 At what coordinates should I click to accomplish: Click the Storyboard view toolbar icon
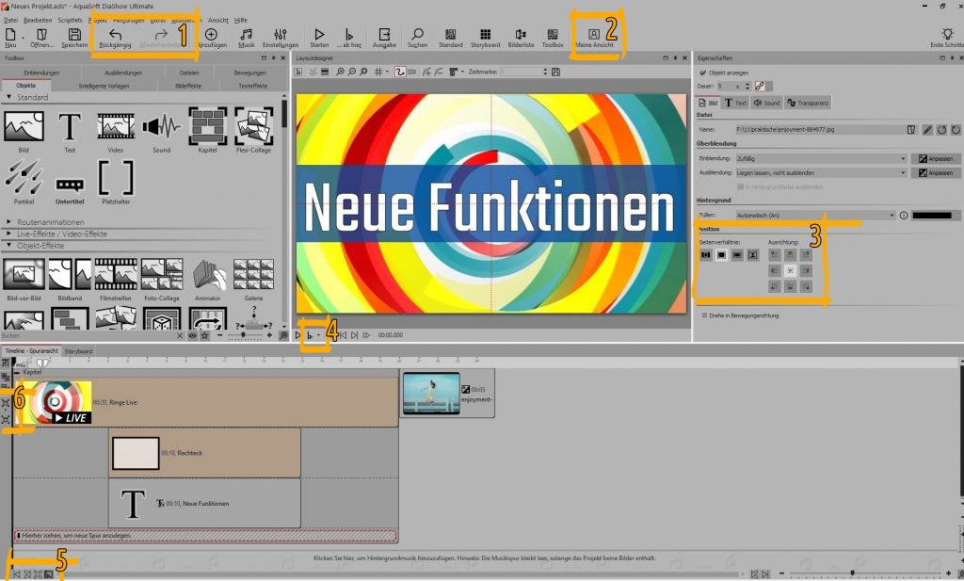pyautogui.click(x=485, y=37)
